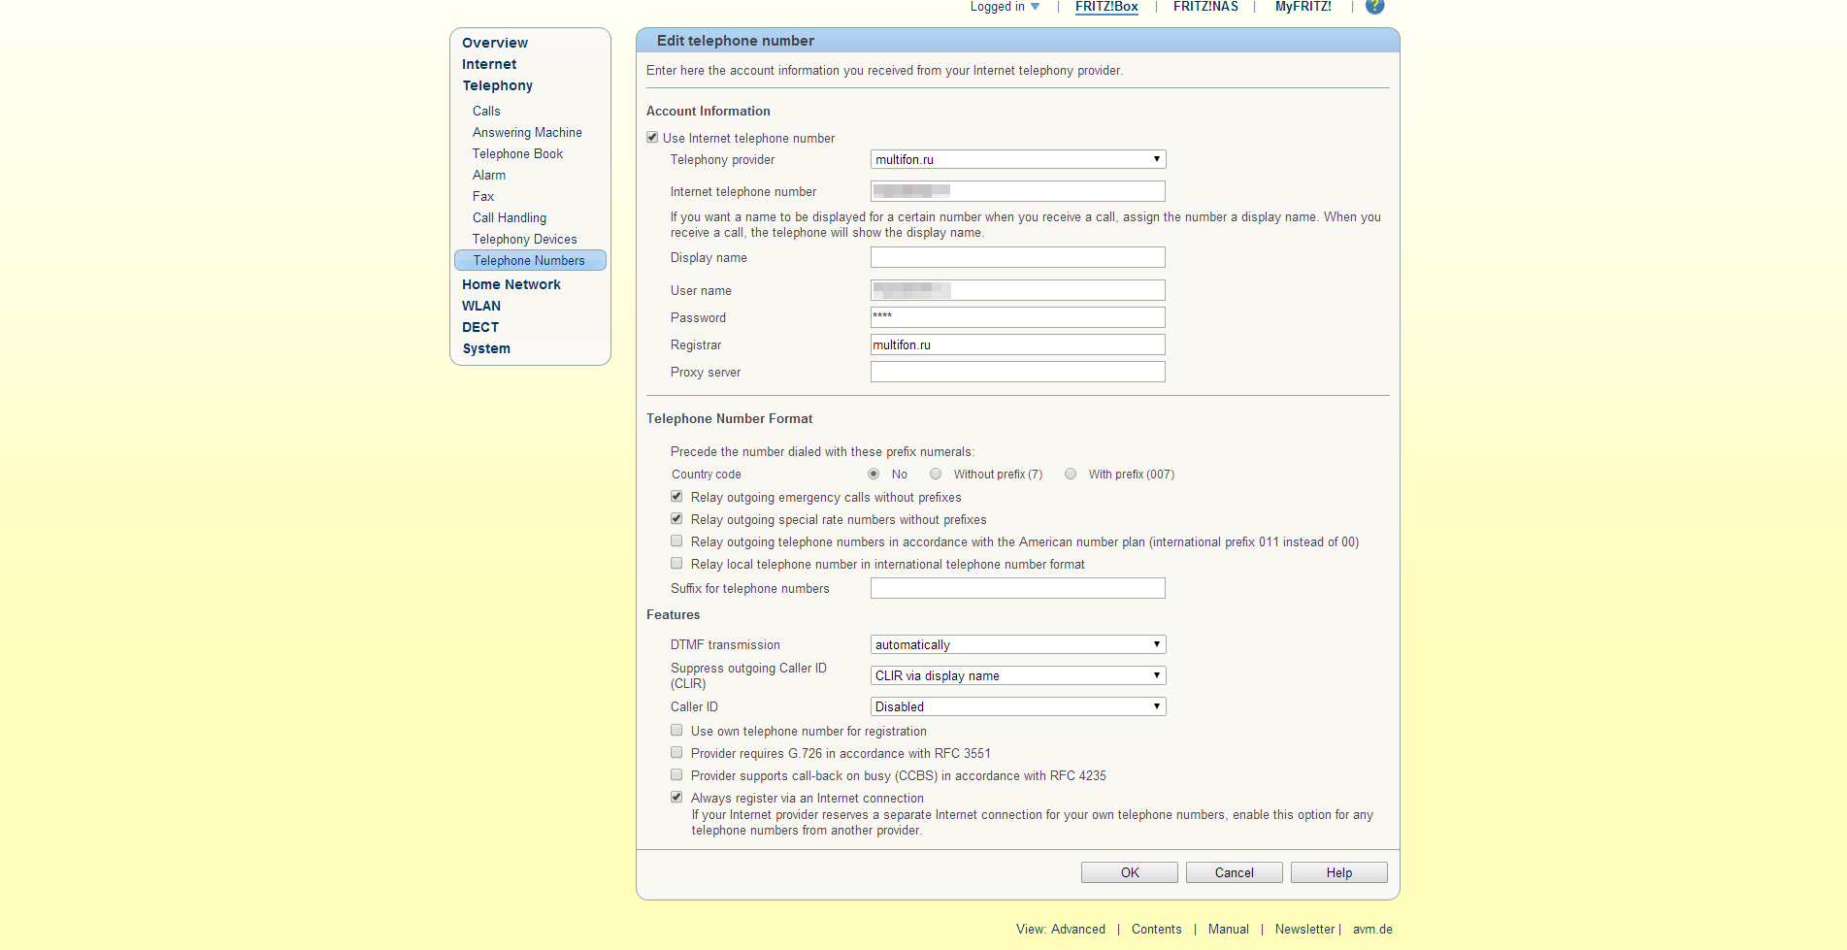The image size is (1847, 950).
Task: Open Telephone Book page
Action: pos(517,153)
